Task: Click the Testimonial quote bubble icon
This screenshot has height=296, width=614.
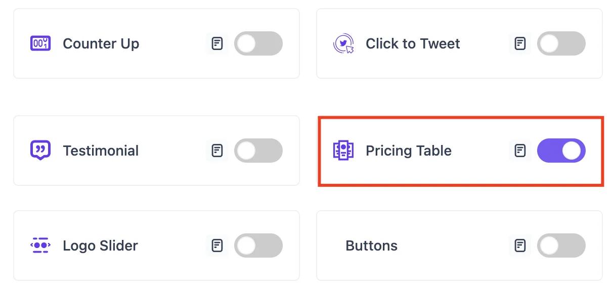Action: pos(40,150)
